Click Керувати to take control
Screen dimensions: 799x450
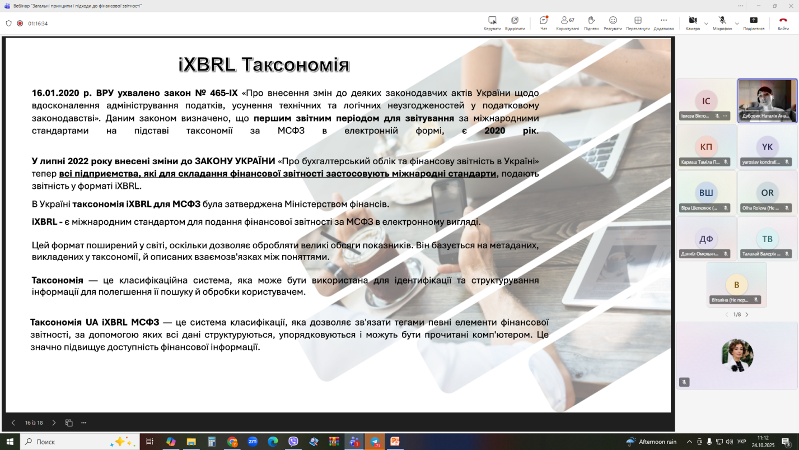click(492, 23)
